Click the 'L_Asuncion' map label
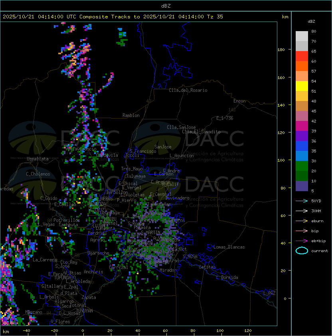This screenshot has width=332, height=336. click(182, 156)
